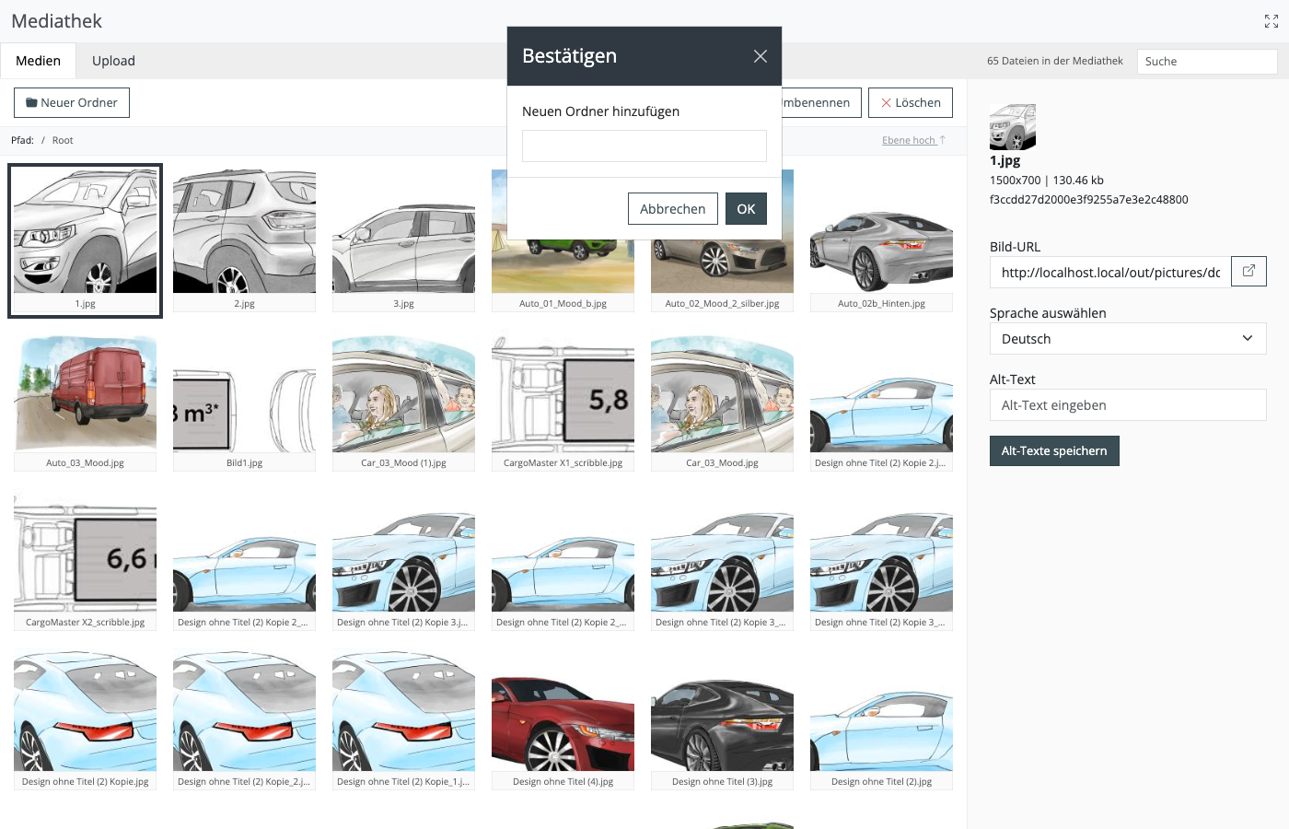Click the Neuer Ordner folder button

pyautogui.click(x=72, y=103)
